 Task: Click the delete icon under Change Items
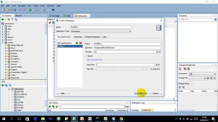point(180,87)
